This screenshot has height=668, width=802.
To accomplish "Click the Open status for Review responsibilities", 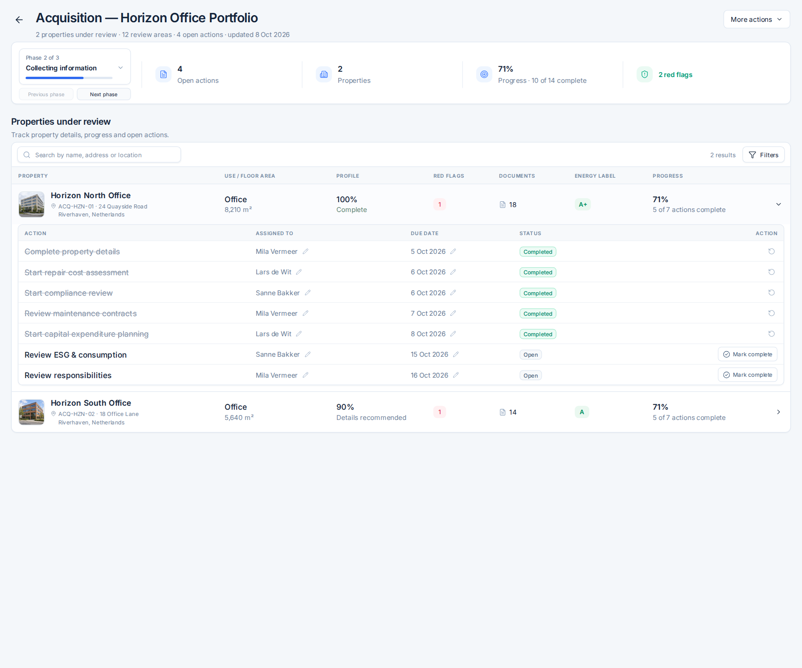I will [x=531, y=375].
